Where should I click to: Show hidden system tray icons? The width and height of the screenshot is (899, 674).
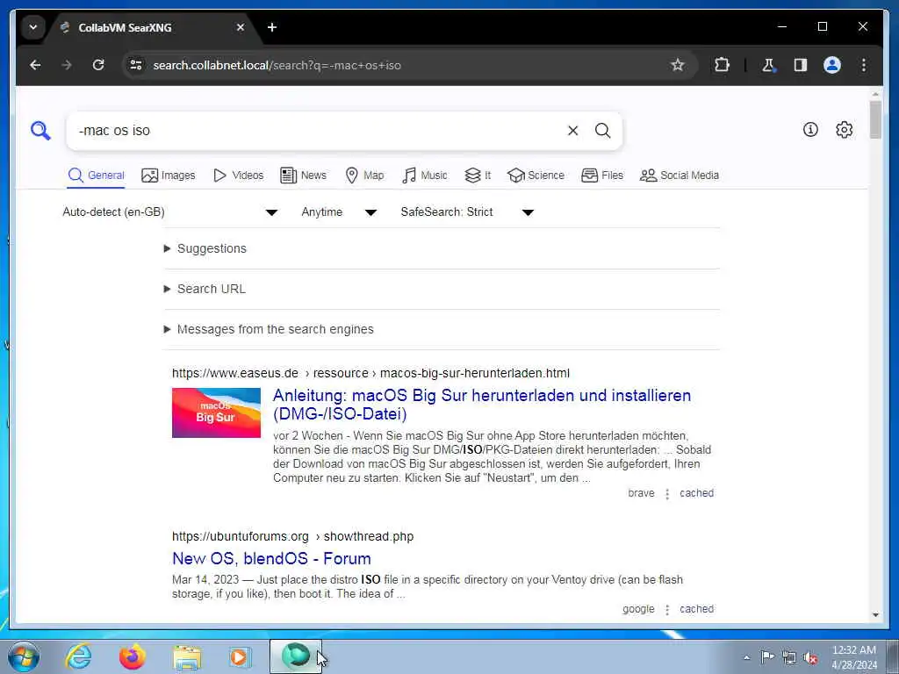pyautogui.click(x=746, y=657)
